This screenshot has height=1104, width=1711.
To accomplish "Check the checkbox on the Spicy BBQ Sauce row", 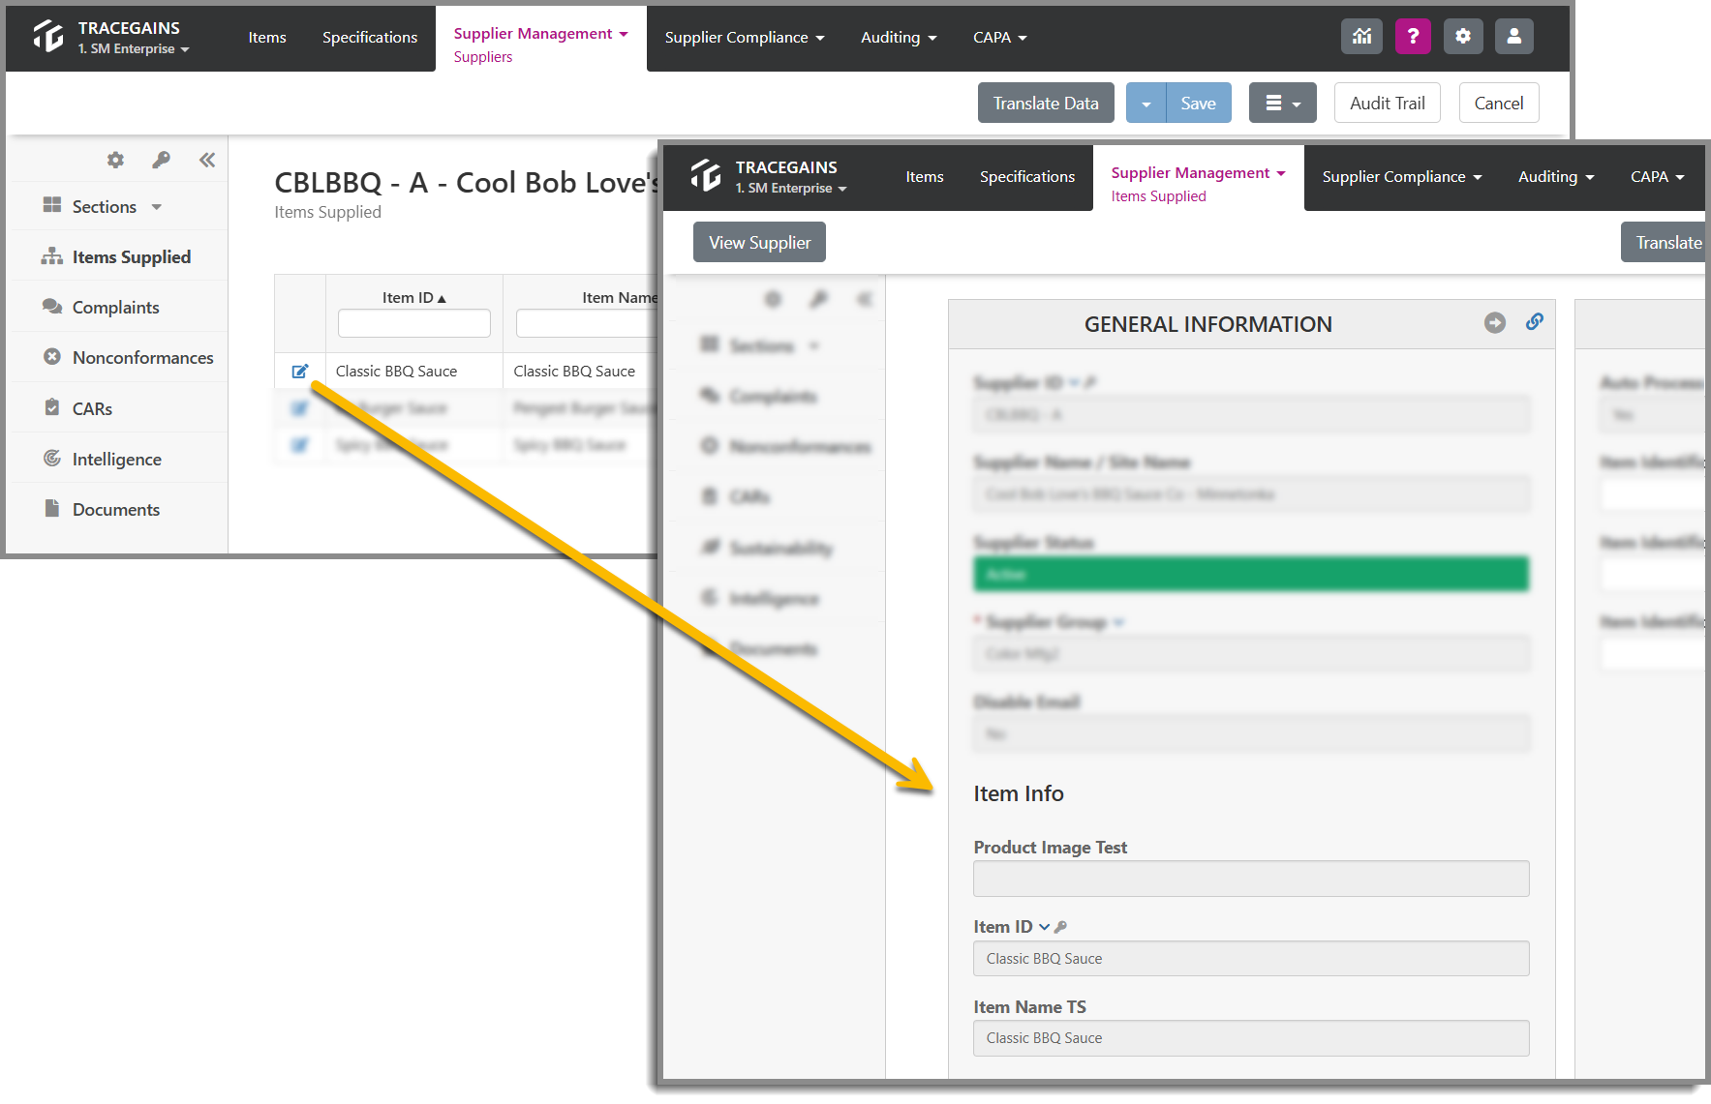I will [300, 445].
